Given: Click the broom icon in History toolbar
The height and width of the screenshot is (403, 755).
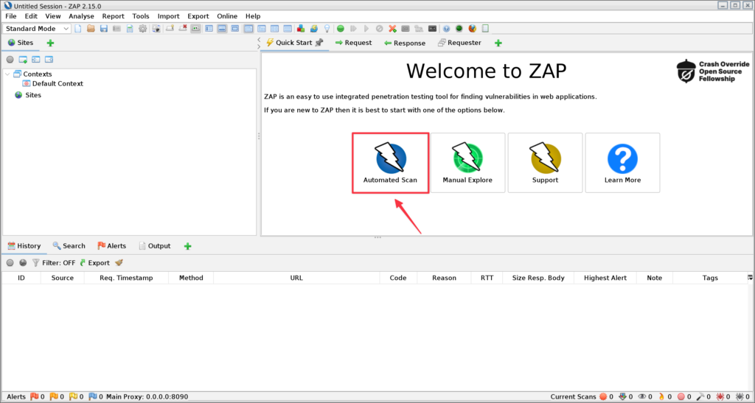Looking at the screenshot, I should [x=119, y=263].
